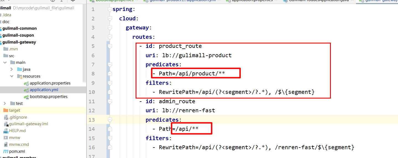Image resolution: width=398 pixels, height=158 pixels.
Task: Click the 'routes:' key on line 4
Action: (144, 37)
